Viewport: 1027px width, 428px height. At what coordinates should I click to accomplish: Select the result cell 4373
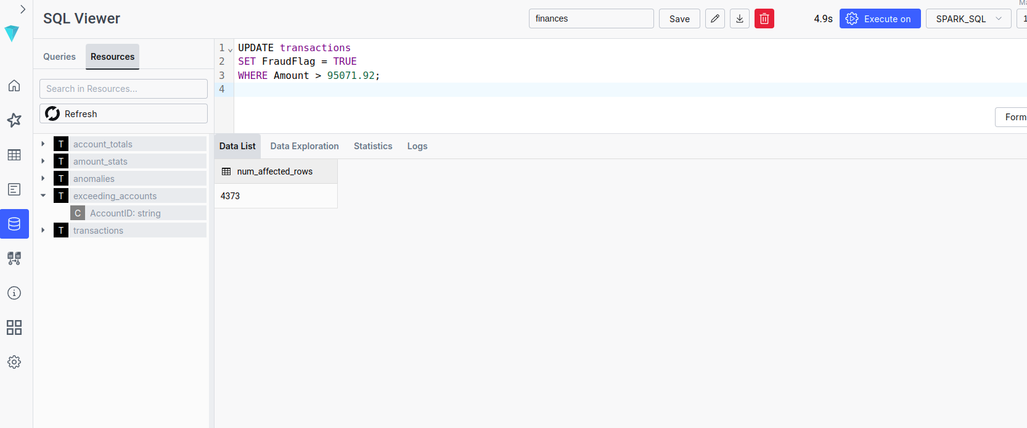tap(276, 196)
